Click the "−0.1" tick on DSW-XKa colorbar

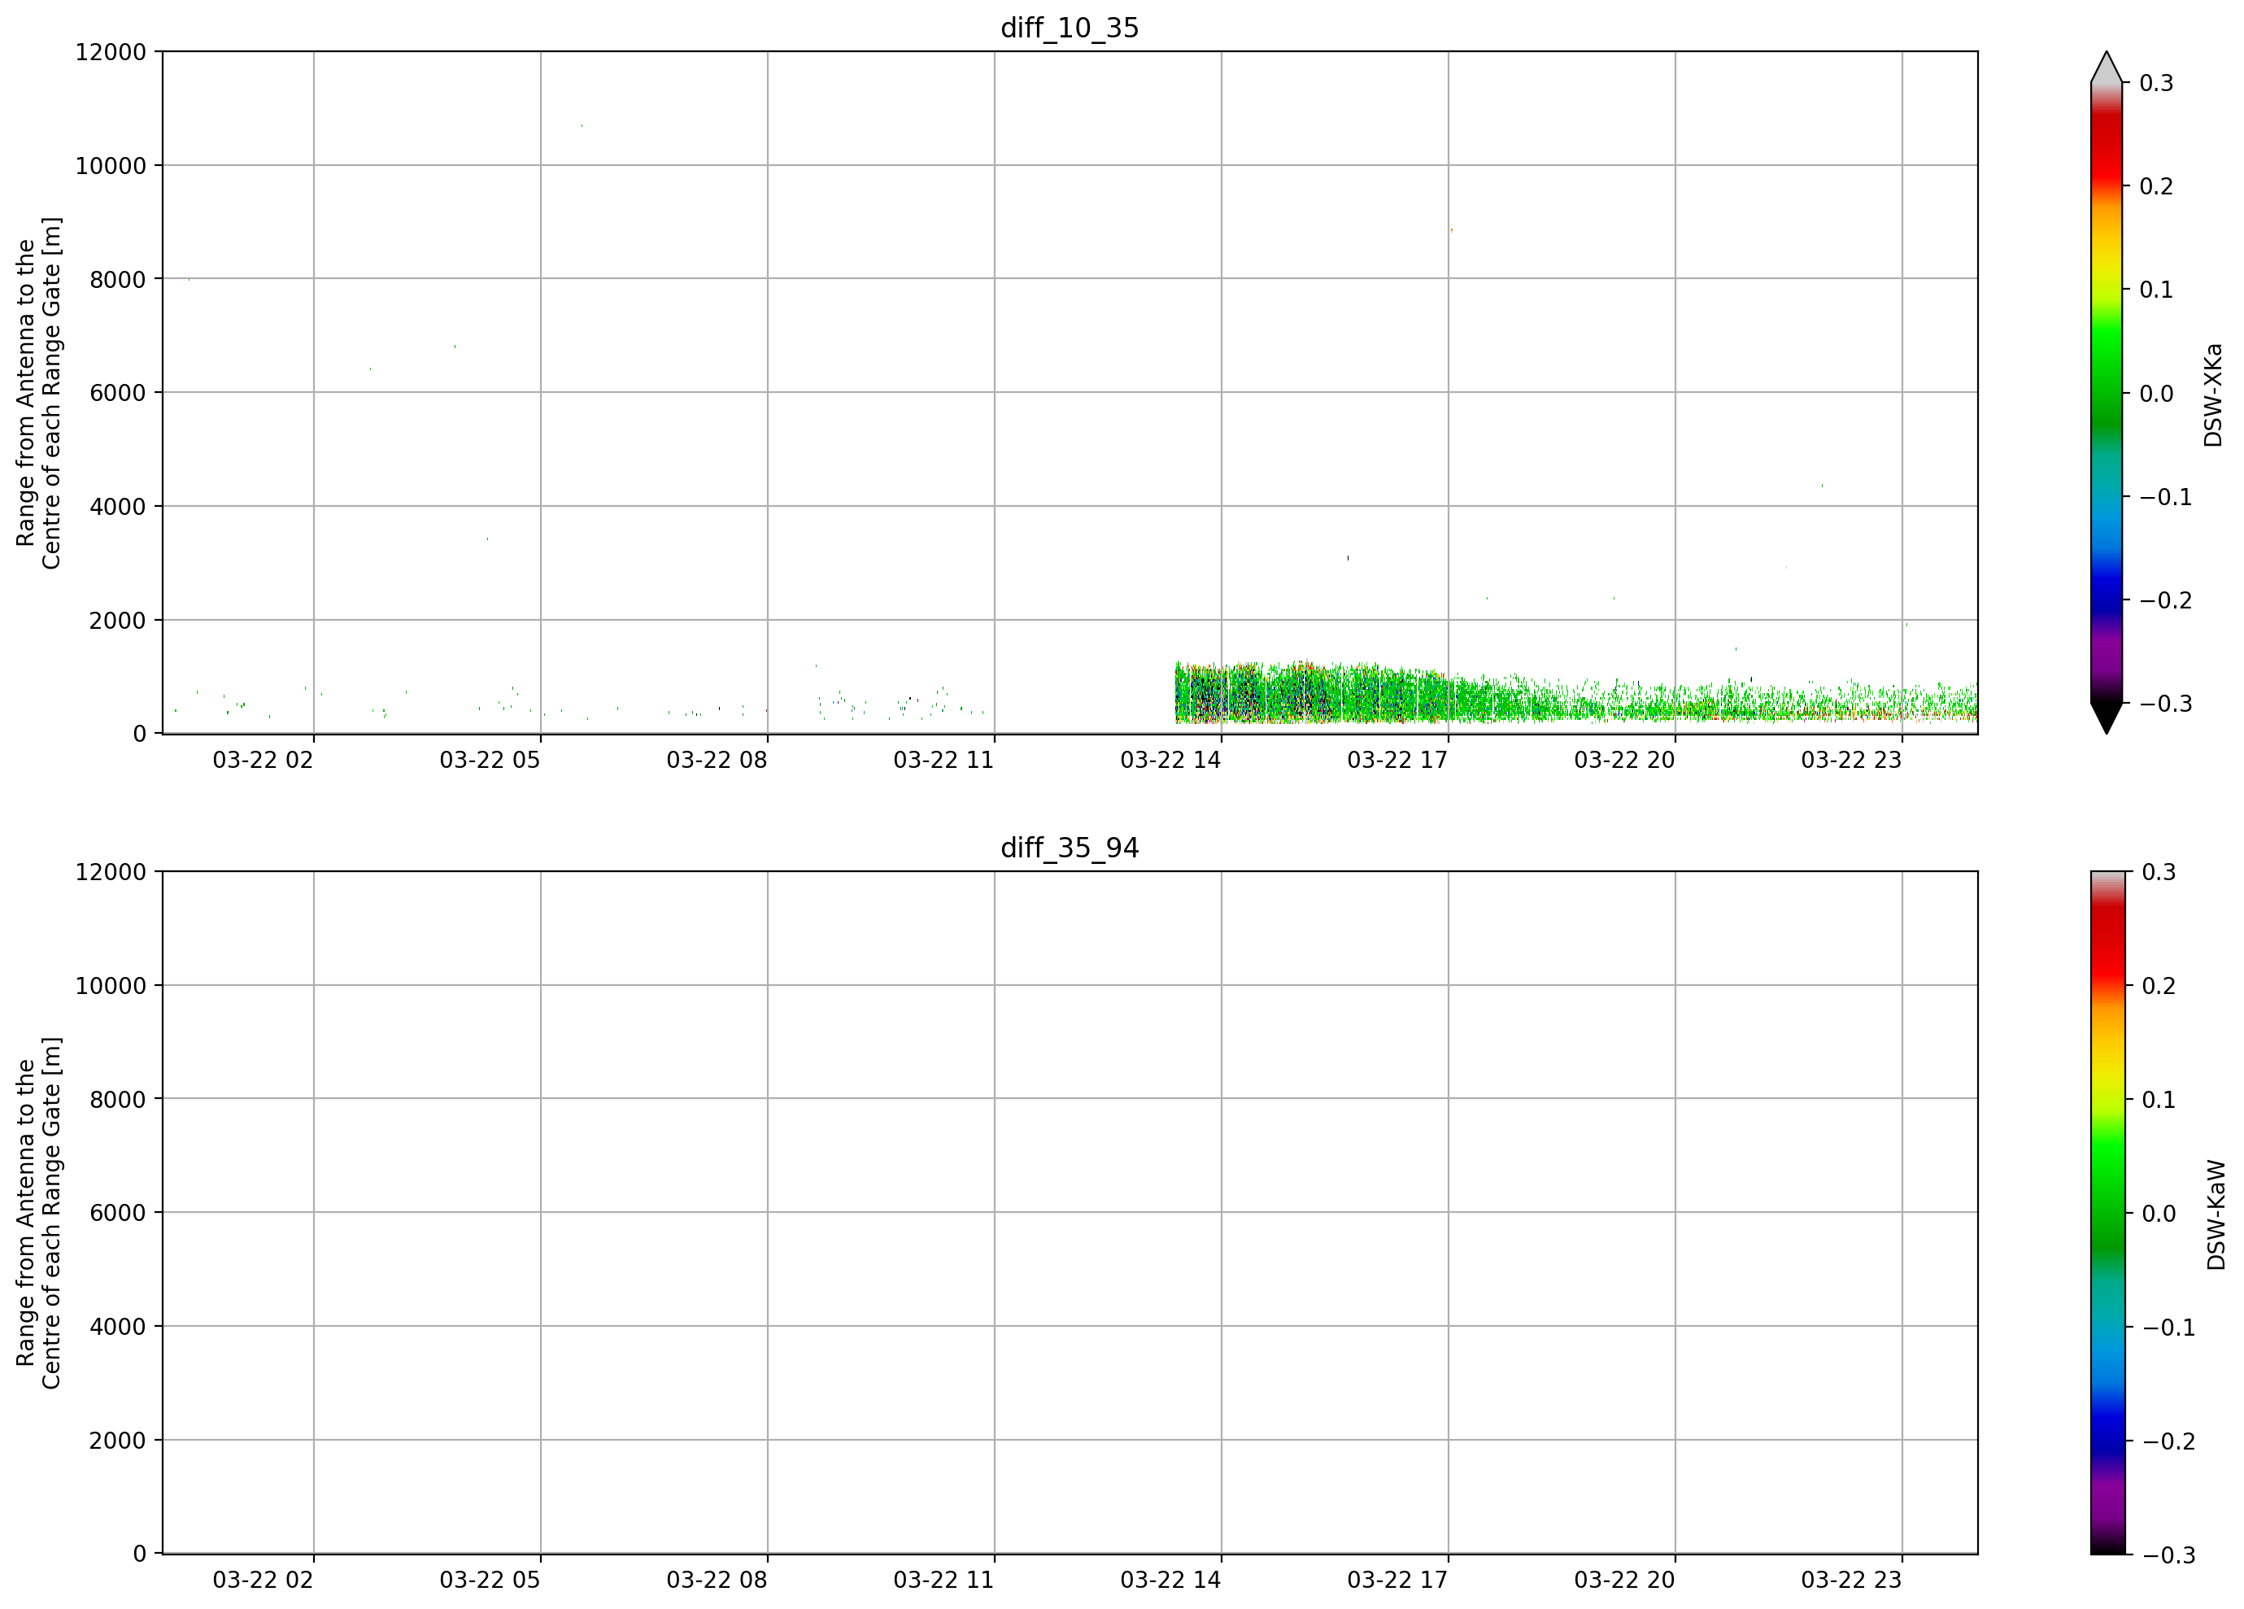click(x=2166, y=497)
